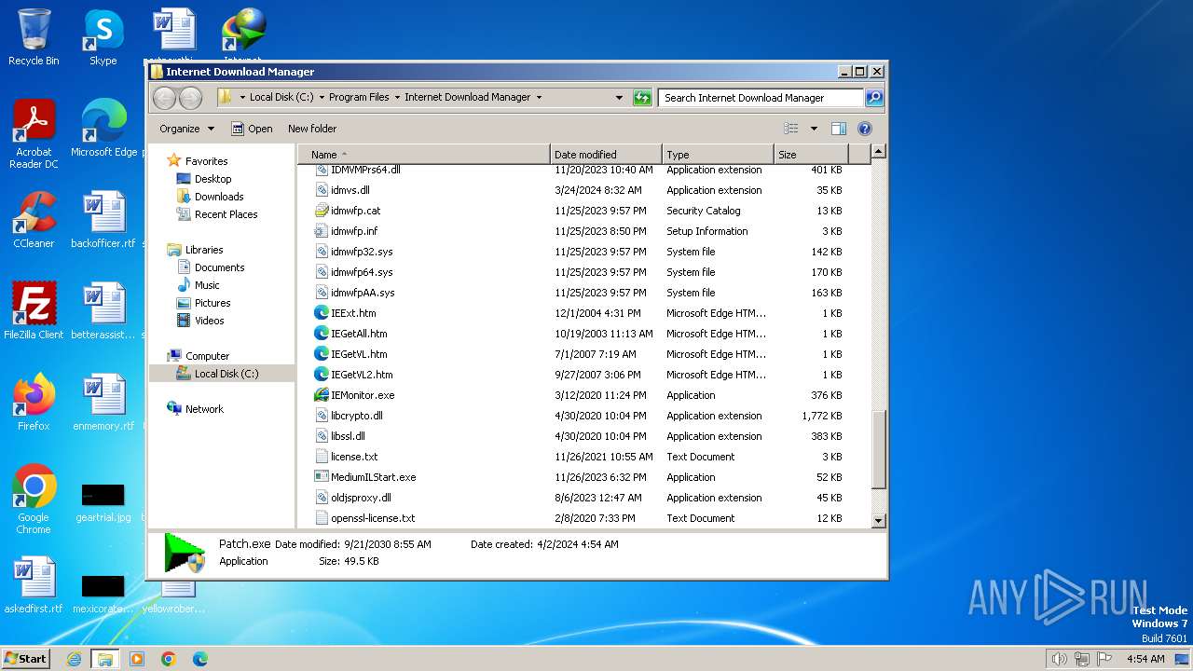The image size is (1193, 671).
Task: Click the Forward navigation arrow in Explorer
Action: pos(190,98)
